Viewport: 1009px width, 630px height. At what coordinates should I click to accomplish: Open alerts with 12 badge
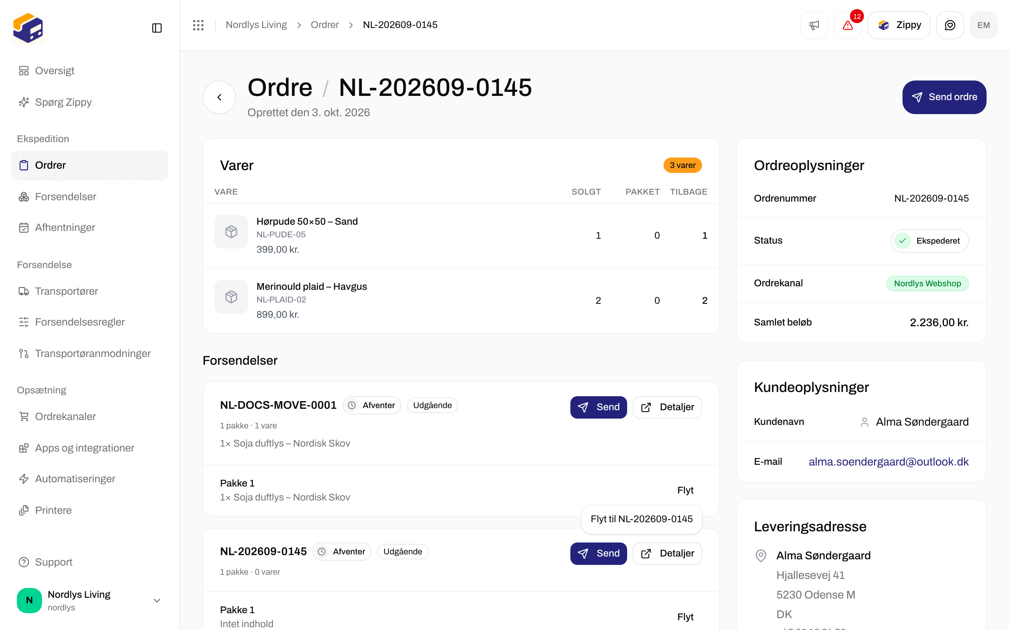tap(847, 26)
